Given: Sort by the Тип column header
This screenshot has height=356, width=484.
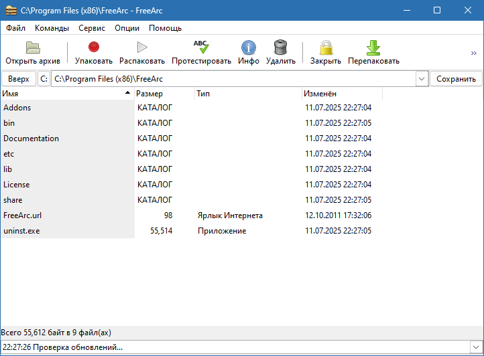Looking at the screenshot, I should [x=248, y=94].
